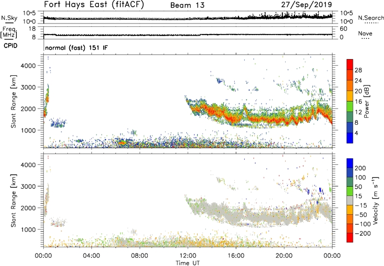Click the date '27/Sep/2019'
The width and height of the screenshot is (384, 266).
(307, 5)
